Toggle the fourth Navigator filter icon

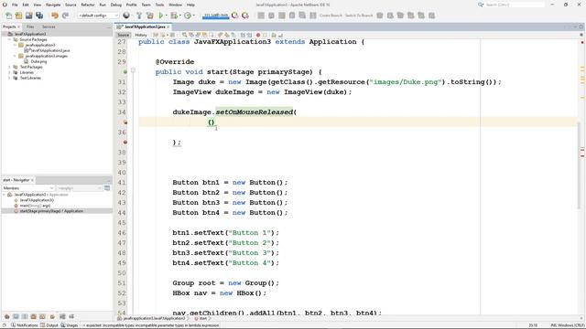[x=33, y=317]
